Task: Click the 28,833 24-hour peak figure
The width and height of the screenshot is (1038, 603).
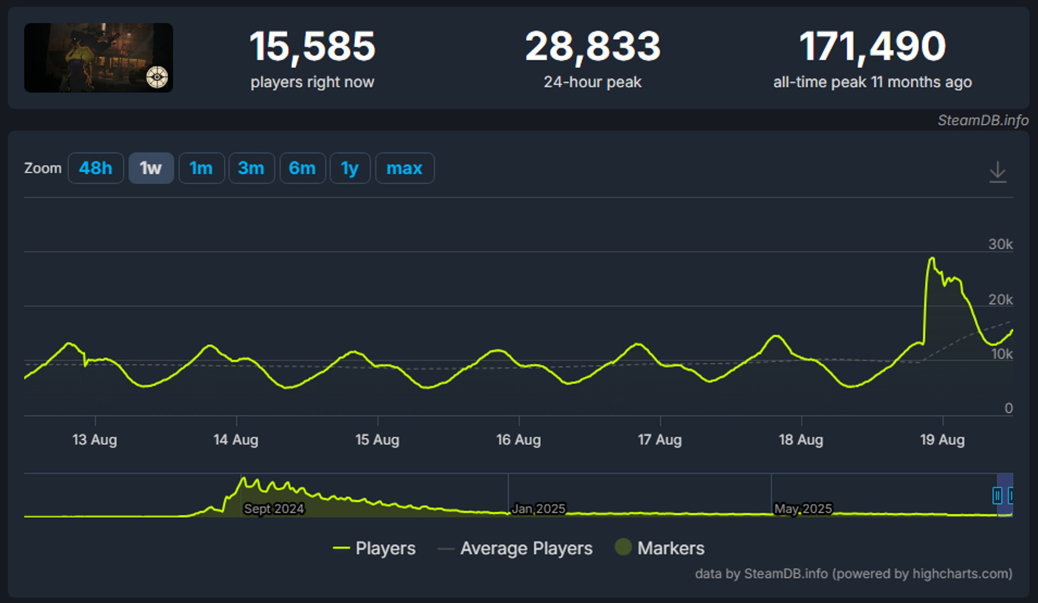Action: coord(593,46)
